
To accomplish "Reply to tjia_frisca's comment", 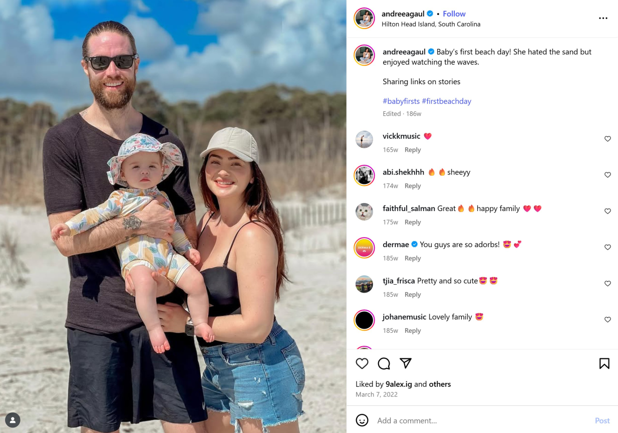I will [413, 294].
